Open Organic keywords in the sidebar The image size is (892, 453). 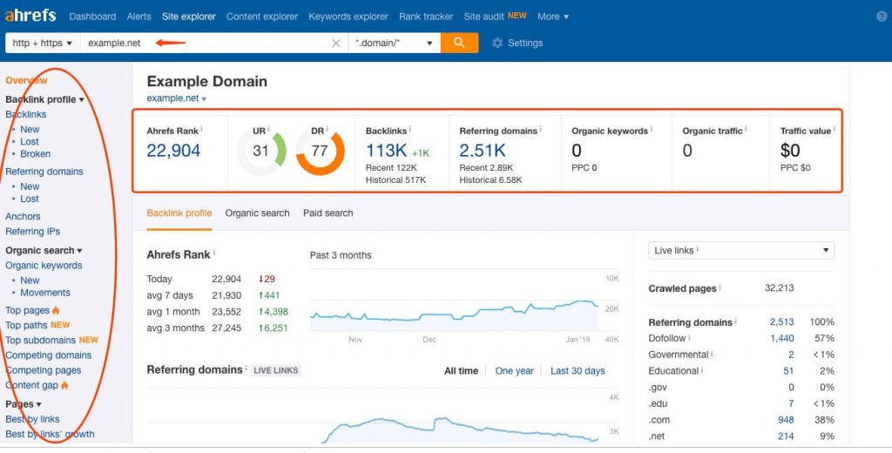click(44, 266)
